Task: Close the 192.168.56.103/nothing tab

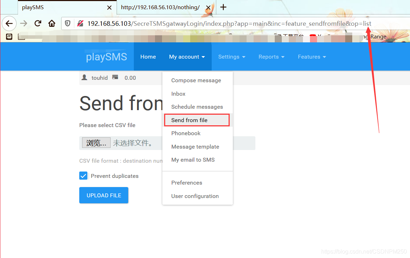Action: 208,8
